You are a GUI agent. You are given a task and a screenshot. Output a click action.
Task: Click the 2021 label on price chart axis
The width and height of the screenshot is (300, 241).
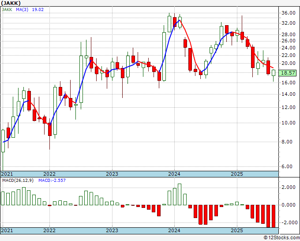point(7,174)
